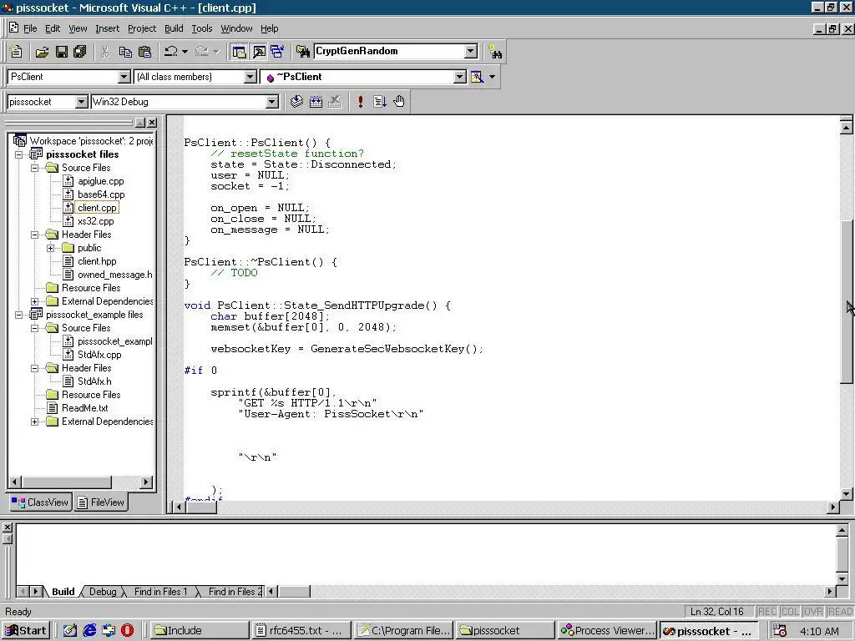855x641 pixels.
Task: Open the undo history dropdown arrow
Action: [x=185, y=52]
